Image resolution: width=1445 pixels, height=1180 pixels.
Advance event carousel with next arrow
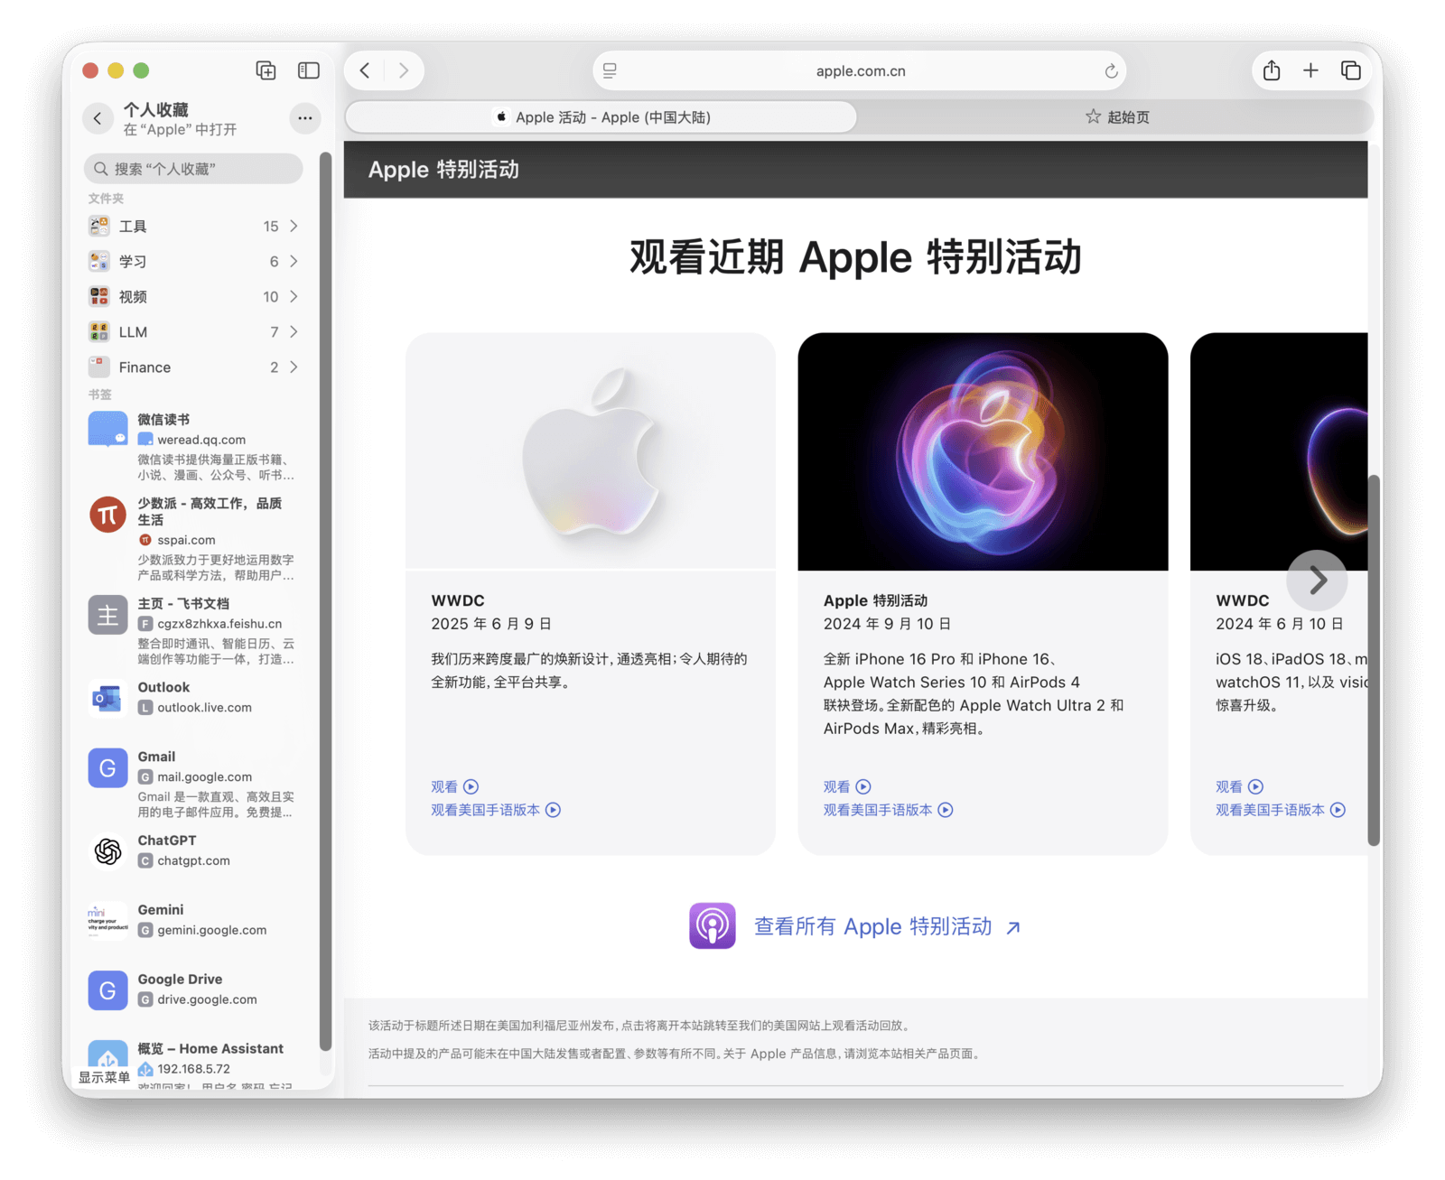1317,580
